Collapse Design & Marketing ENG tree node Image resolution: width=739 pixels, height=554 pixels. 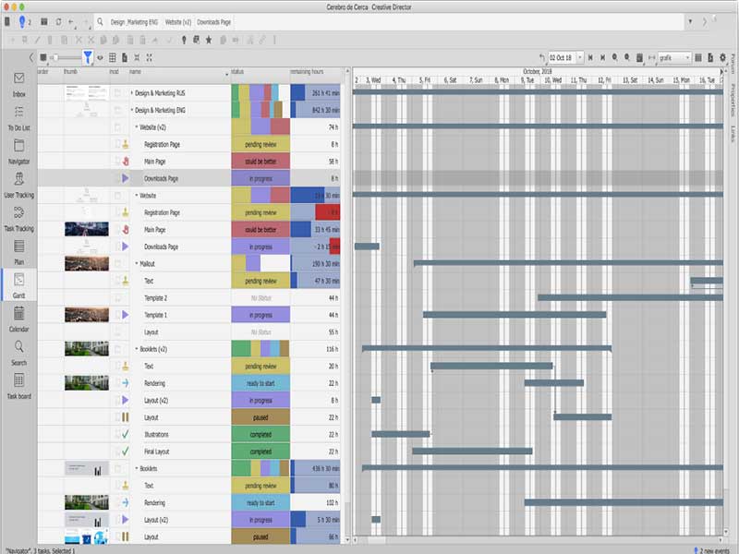131,110
